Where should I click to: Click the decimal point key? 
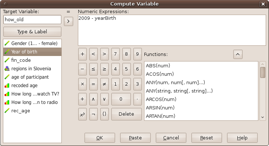(x=137, y=99)
